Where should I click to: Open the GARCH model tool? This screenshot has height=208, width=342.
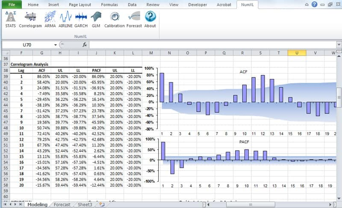tap(81, 20)
